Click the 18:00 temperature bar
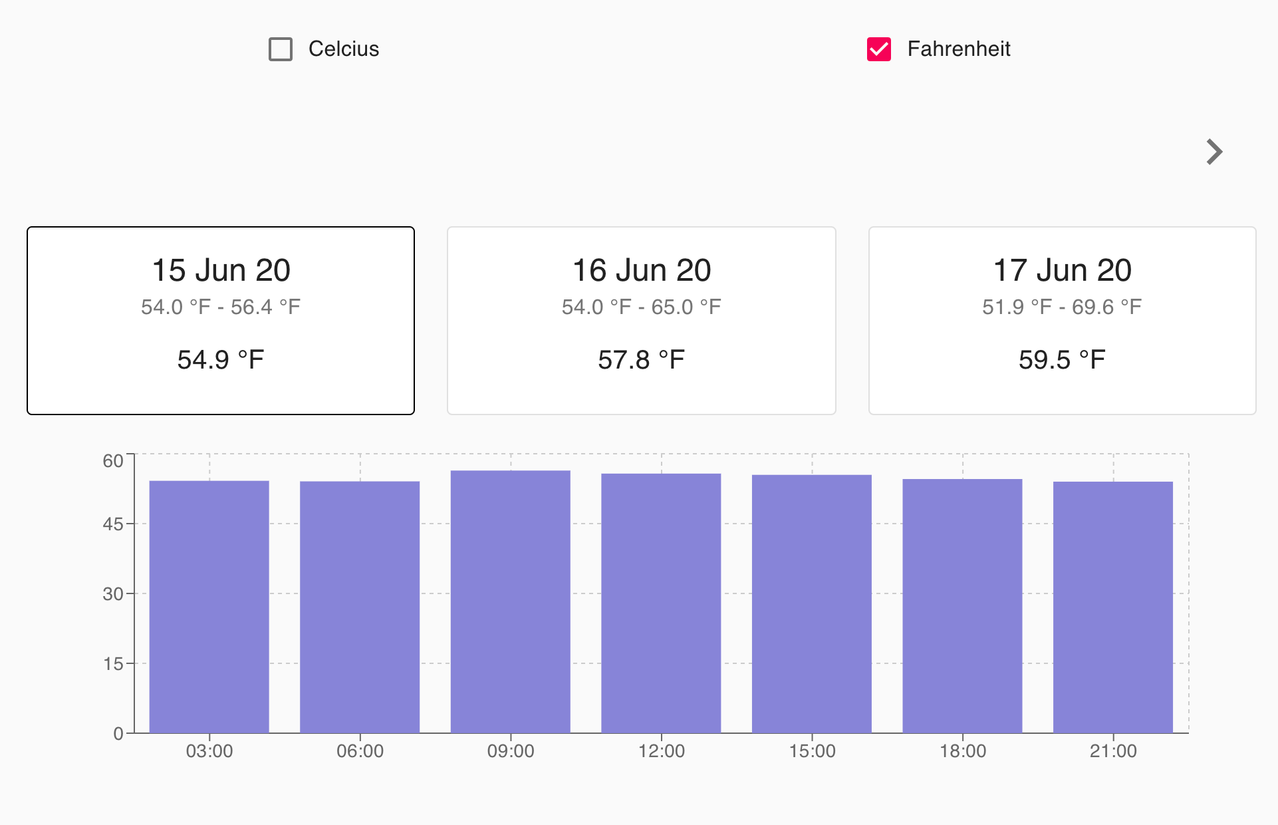 962,605
